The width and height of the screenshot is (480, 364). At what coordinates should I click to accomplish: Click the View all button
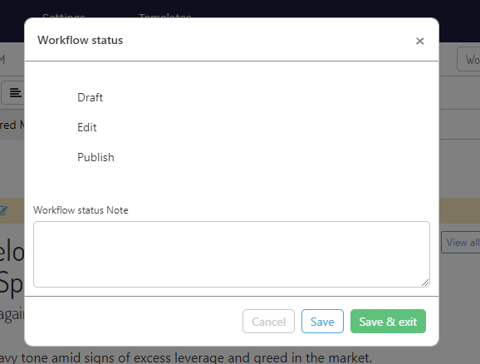[460, 243]
